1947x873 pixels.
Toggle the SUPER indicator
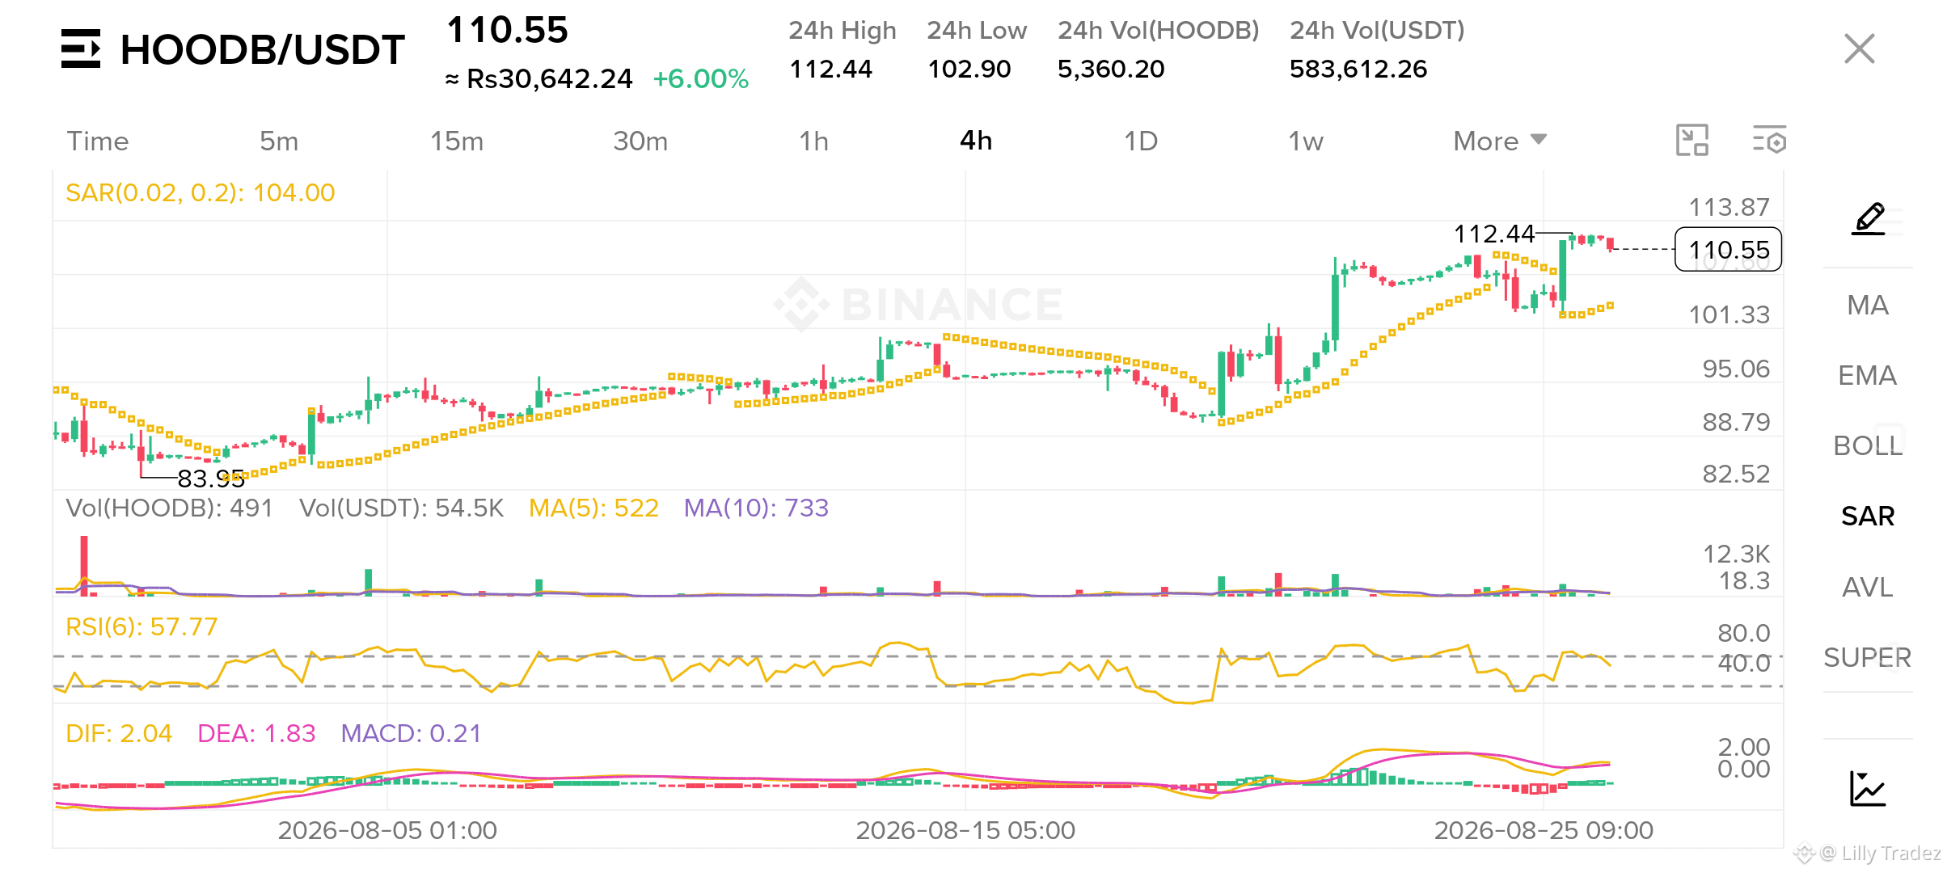point(1868,657)
